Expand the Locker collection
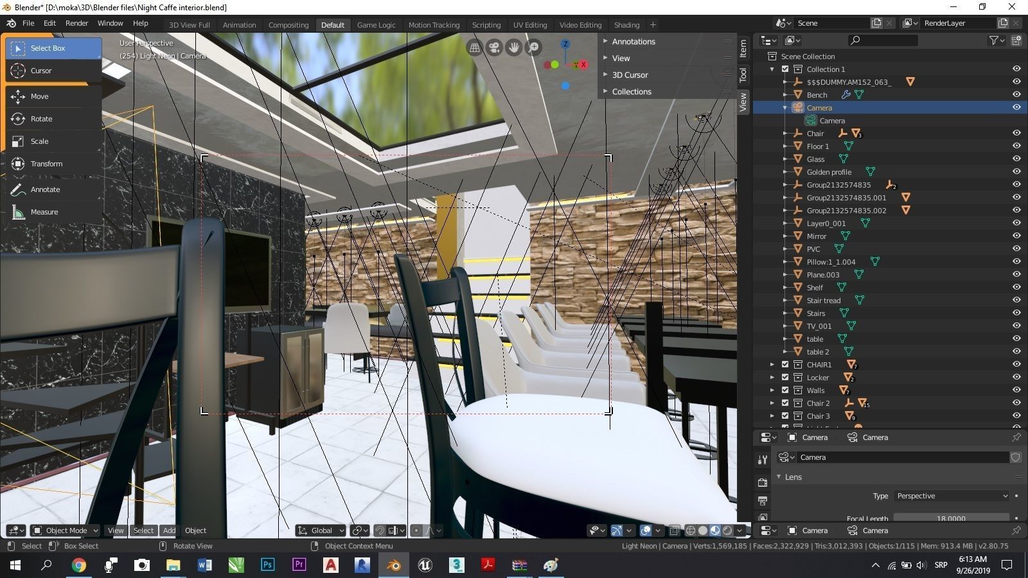The image size is (1028, 578). point(772,378)
